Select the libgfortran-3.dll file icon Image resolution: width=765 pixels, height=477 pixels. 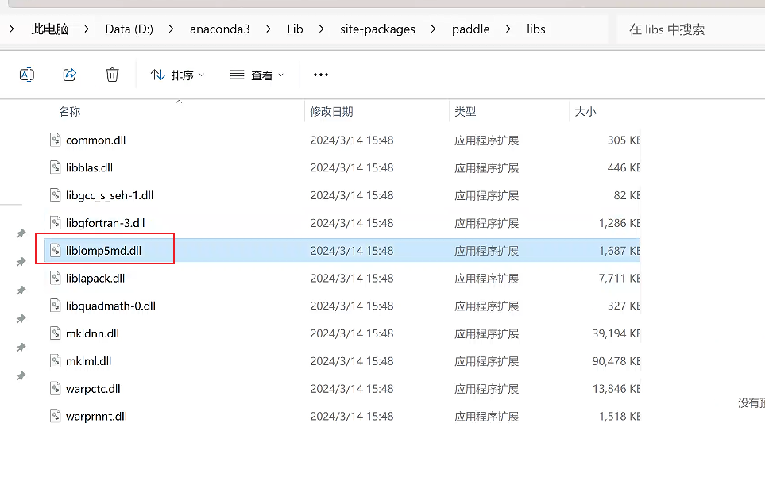pyautogui.click(x=56, y=223)
